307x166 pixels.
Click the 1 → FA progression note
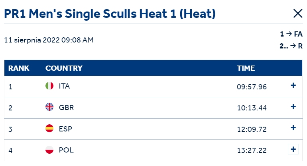point(291,34)
